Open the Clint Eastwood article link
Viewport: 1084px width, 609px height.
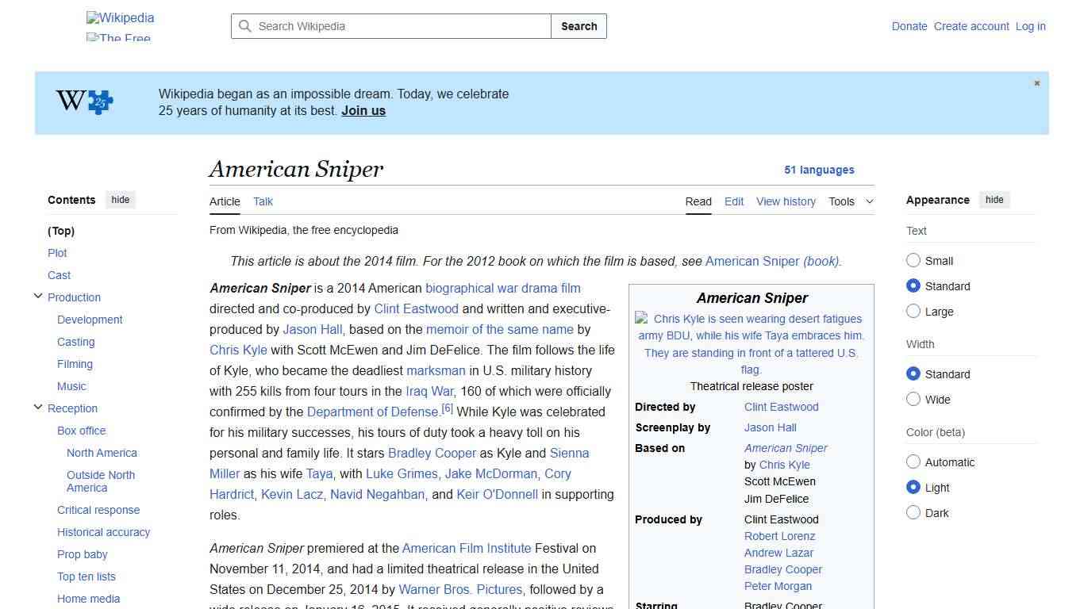[416, 308]
